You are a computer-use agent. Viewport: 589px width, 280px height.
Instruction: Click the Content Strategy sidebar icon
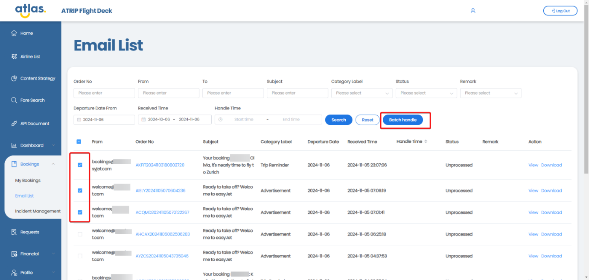coord(14,79)
